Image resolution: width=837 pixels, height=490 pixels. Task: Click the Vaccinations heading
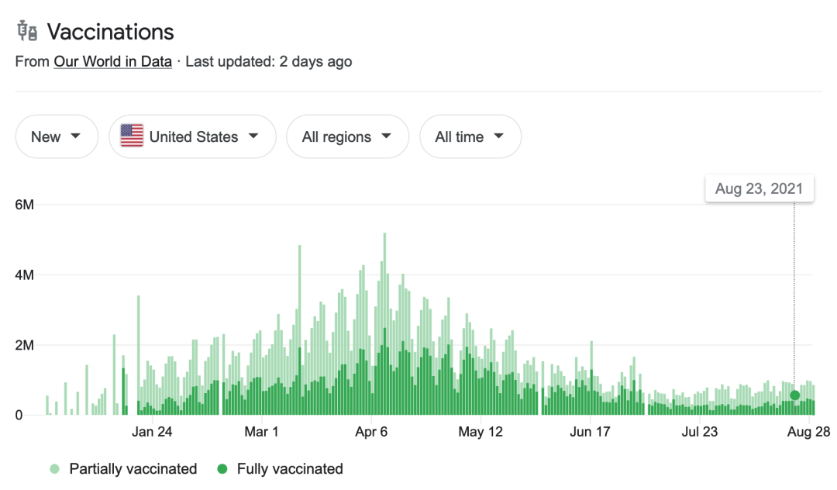(110, 32)
